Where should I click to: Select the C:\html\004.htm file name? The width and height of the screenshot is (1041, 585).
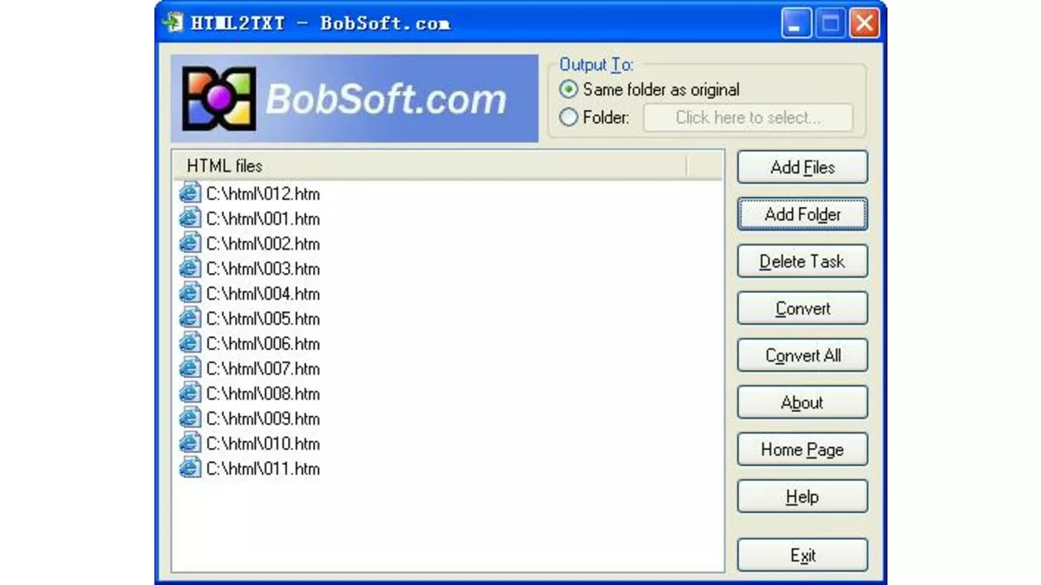tap(263, 294)
